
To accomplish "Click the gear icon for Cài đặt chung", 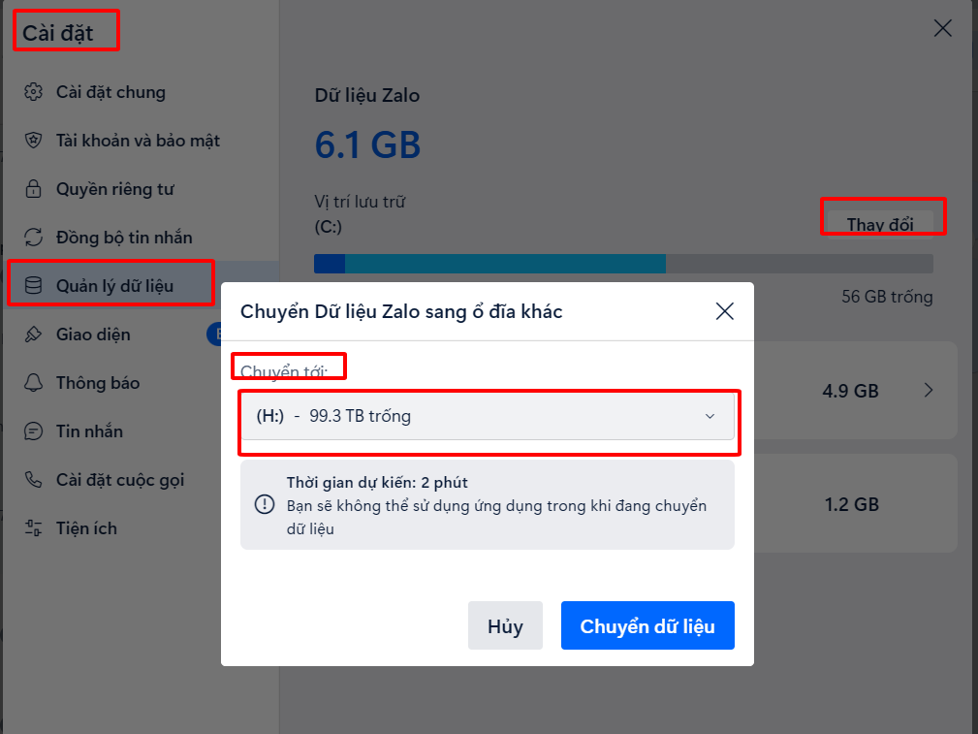I will point(34,92).
